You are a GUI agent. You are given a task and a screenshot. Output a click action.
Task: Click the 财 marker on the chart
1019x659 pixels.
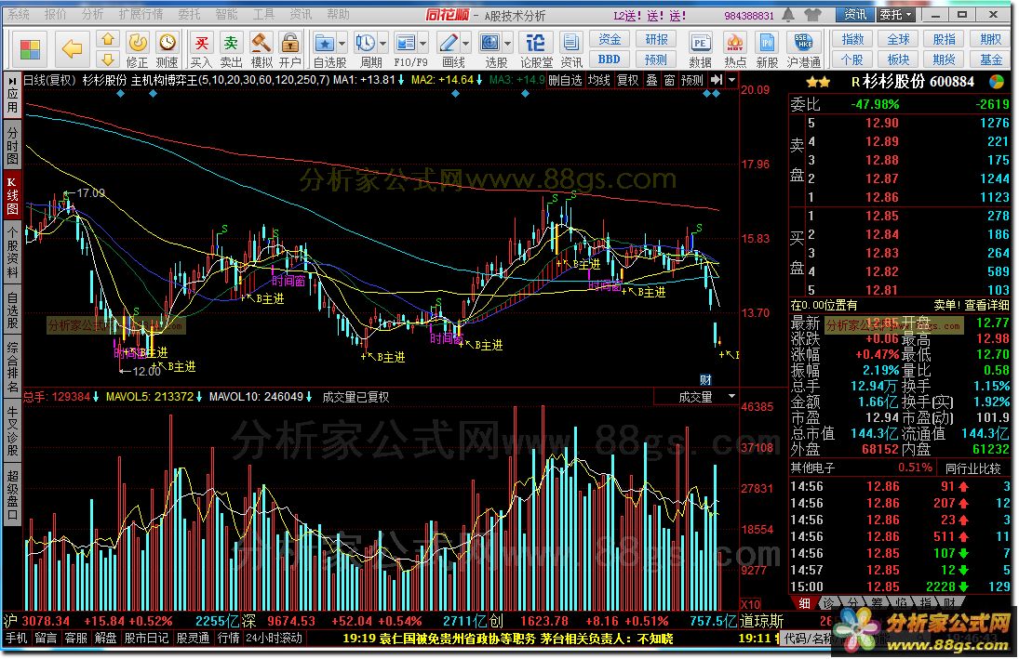(705, 380)
